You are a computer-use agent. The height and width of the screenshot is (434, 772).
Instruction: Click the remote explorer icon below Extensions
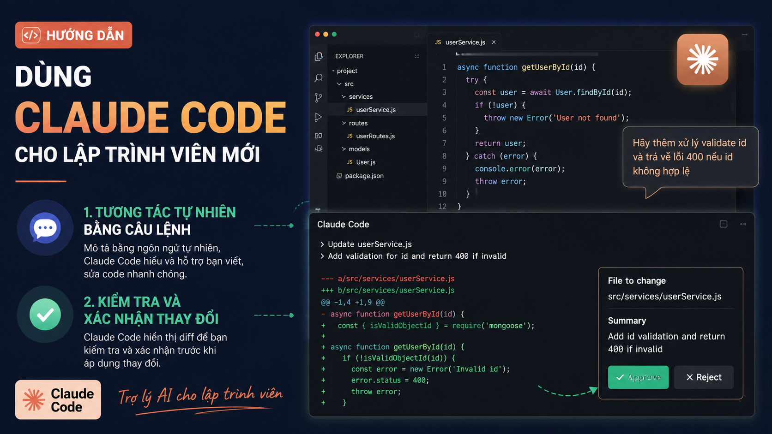(319, 149)
